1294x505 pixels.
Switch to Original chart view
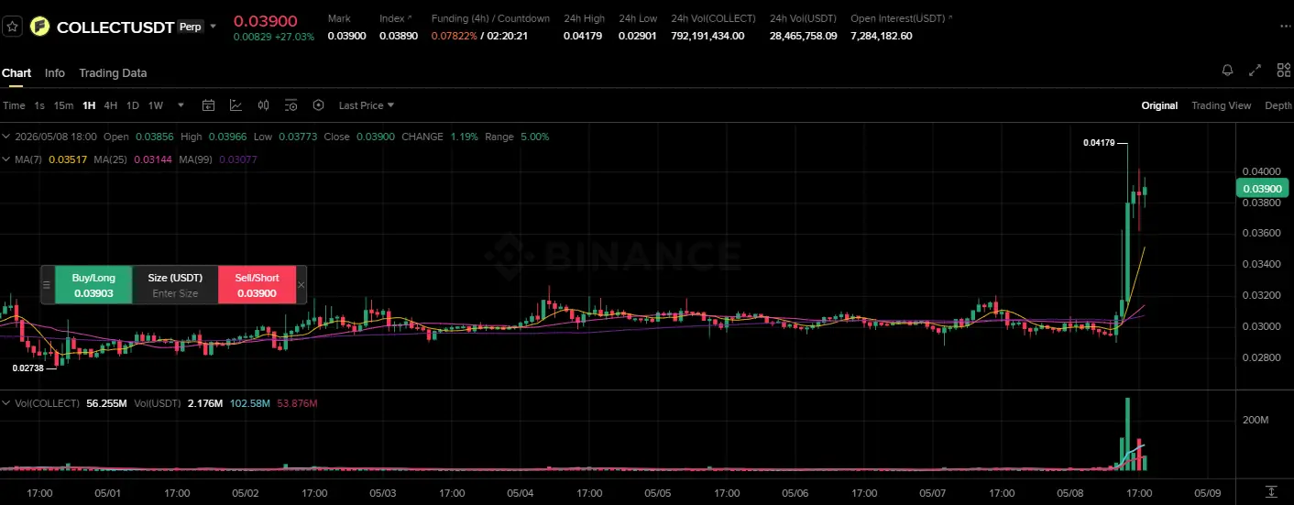point(1159,105)
